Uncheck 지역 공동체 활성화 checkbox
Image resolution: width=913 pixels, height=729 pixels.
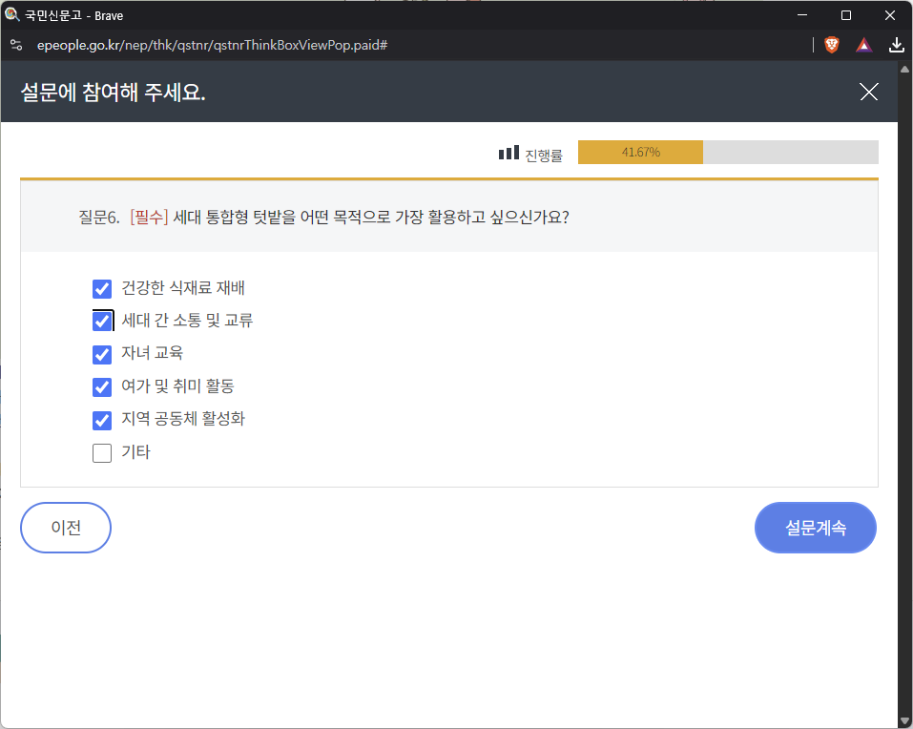click(x=102, y=420)
